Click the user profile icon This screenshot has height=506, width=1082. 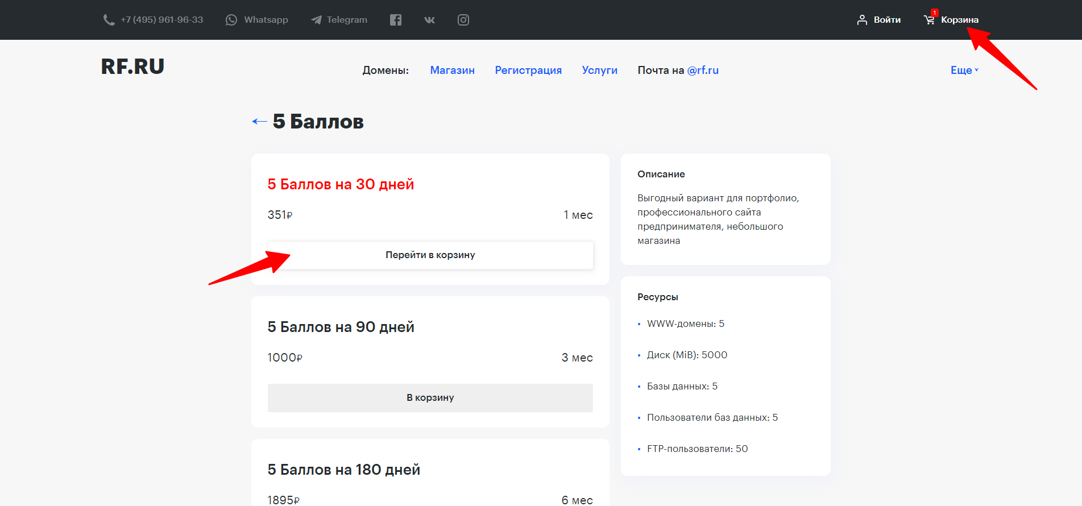click(862, 20)
